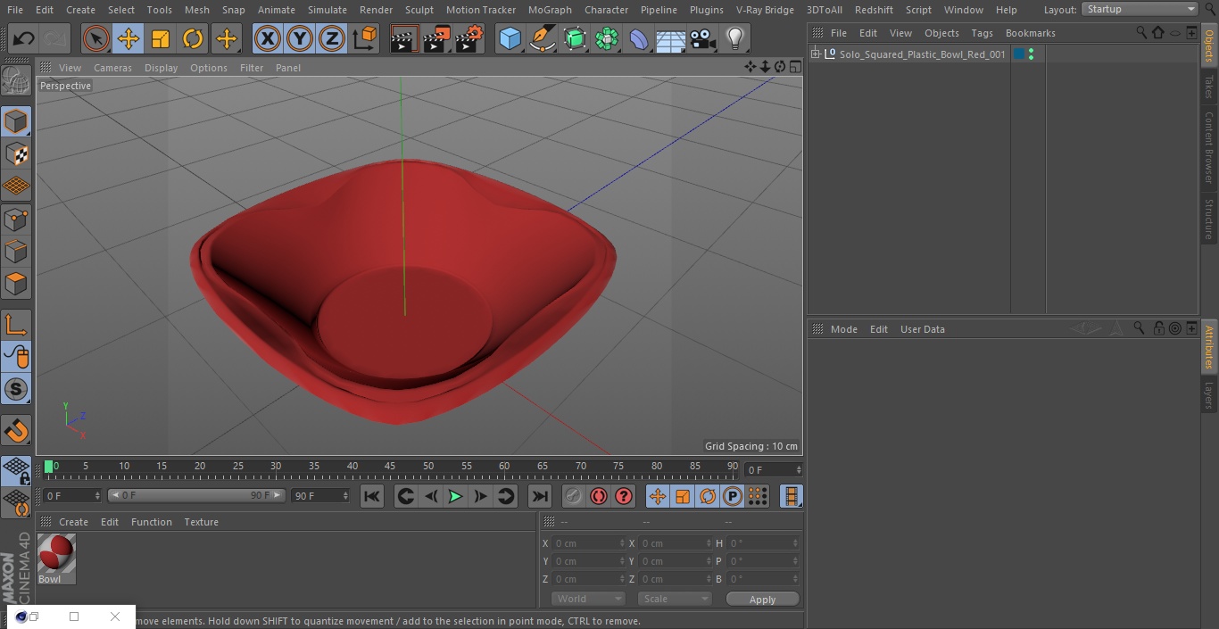Toggle the viewport layout maximize icon
The height and width of the screenshot is (629, 1219).
795,67
